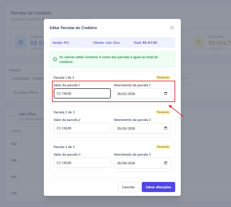
Task: Open the Período date range picker
Action: pos(25,79)
